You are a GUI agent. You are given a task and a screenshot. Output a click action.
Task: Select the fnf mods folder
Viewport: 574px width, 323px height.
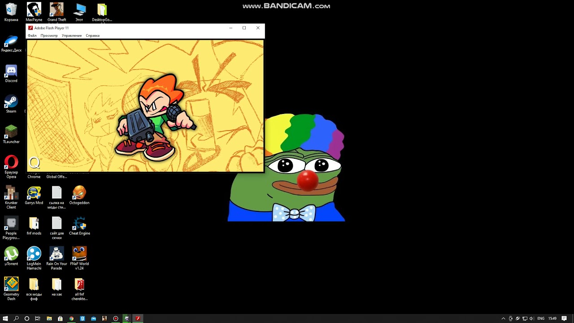34,226
